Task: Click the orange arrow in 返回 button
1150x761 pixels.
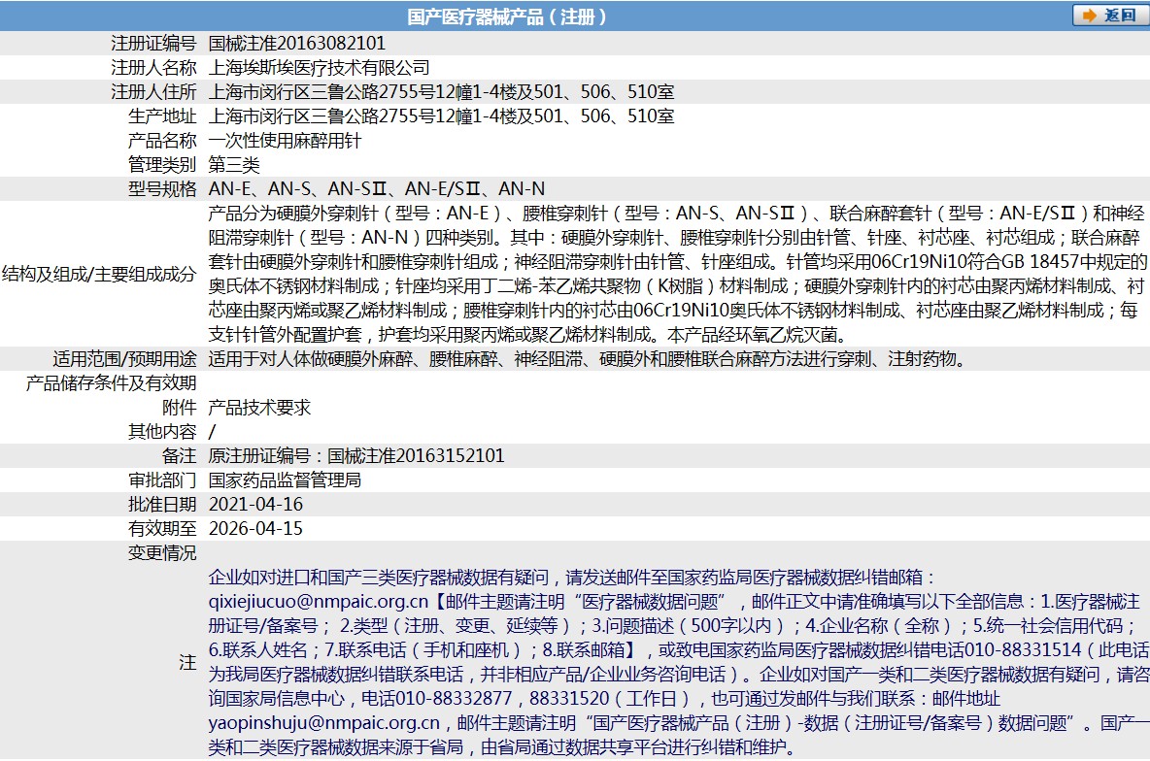Action: pyautogui.click(x=1089, y=16)
